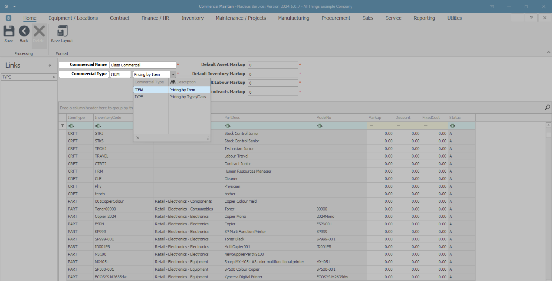Switch to the Procurement tab
Viewport: 552px width, 281px height.
tap(336, 18)
